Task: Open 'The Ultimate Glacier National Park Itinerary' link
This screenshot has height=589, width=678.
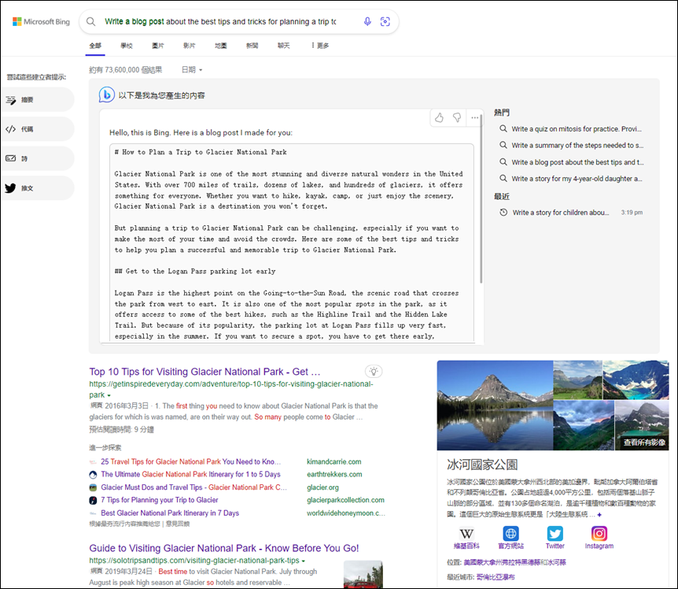Action: click(190, 474)
